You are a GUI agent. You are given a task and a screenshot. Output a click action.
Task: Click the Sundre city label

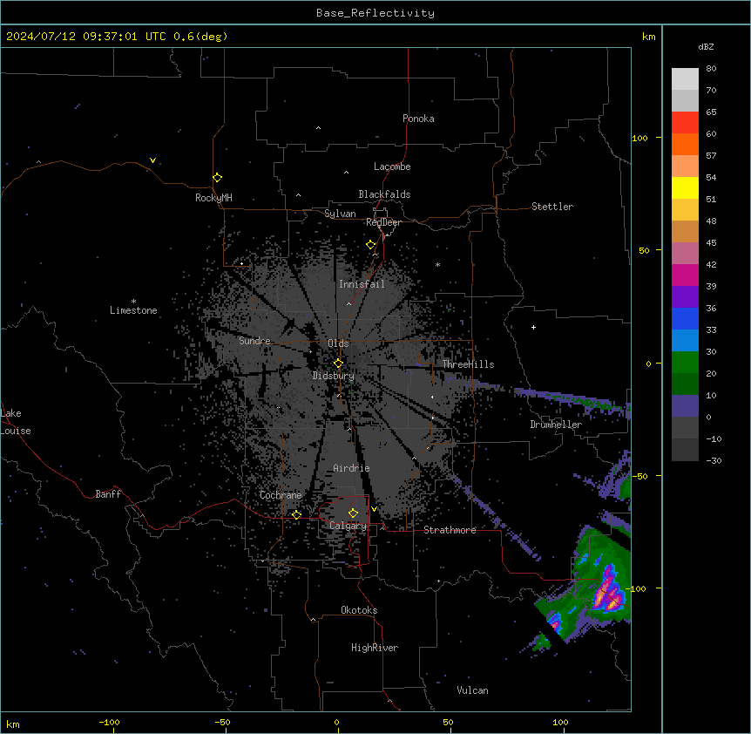254,341
